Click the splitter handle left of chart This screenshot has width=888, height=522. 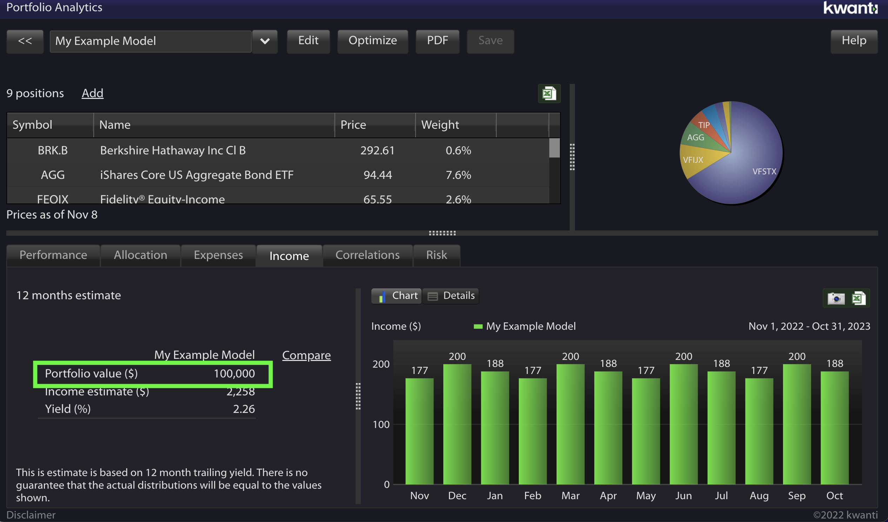click(358, 396)
